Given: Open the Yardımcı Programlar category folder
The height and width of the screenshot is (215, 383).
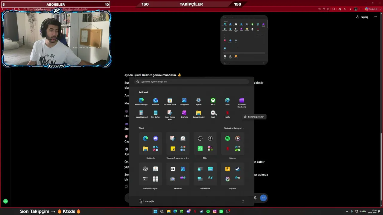Looking at the screenshot, I should tap(178, 143).
